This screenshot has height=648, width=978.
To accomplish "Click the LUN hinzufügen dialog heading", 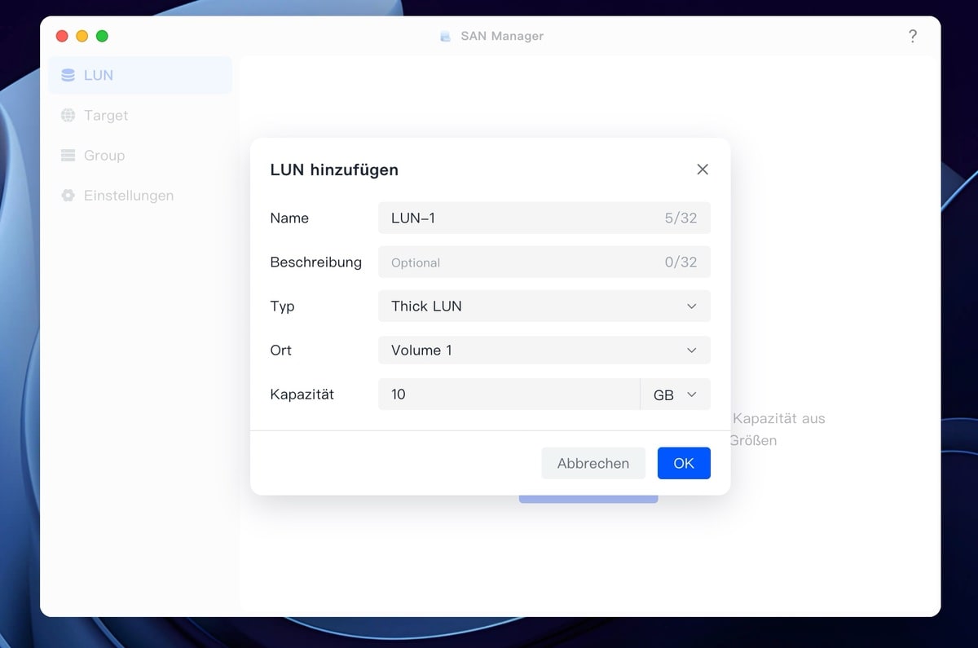I will (334, 170).
